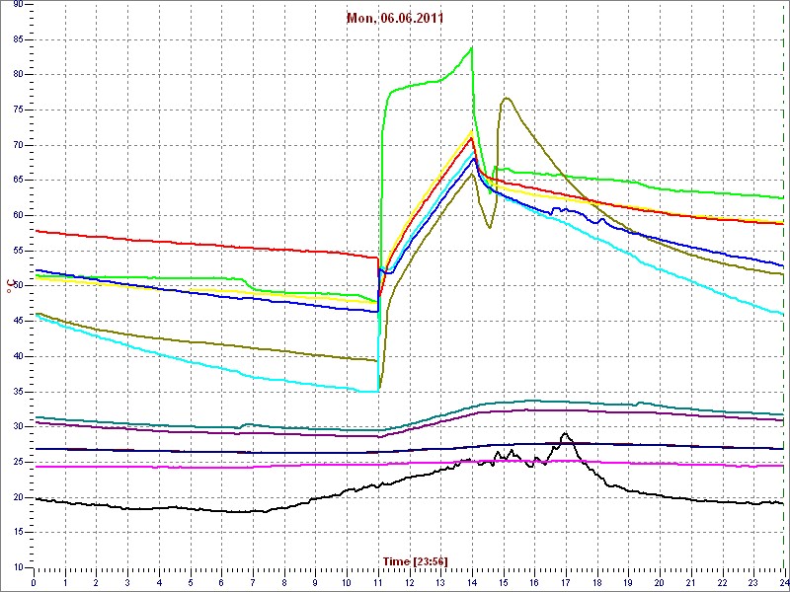Viewport: 790px width, 592px height.
Task: Click temperature axis value 45
Action: pyautogui.click(x=18, y=322)
